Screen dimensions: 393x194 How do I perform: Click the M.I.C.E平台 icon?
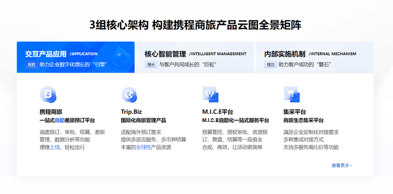point(211,95)
